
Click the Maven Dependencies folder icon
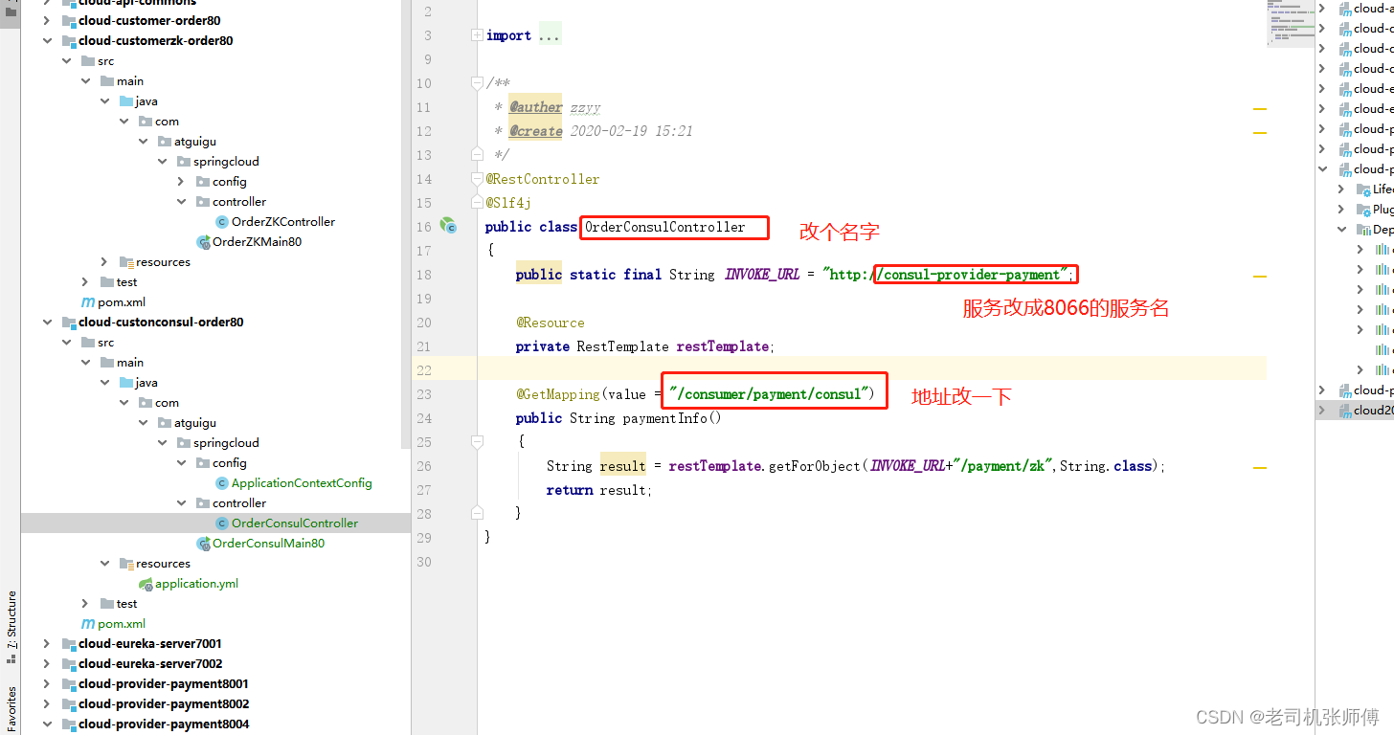(1362, 230)
